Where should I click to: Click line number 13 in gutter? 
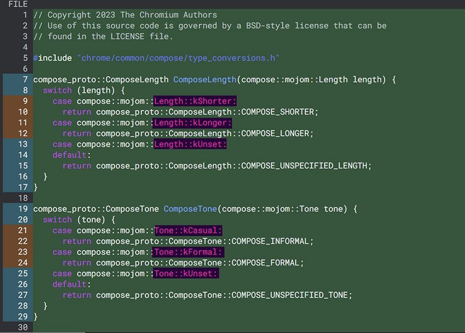[23, 144]
